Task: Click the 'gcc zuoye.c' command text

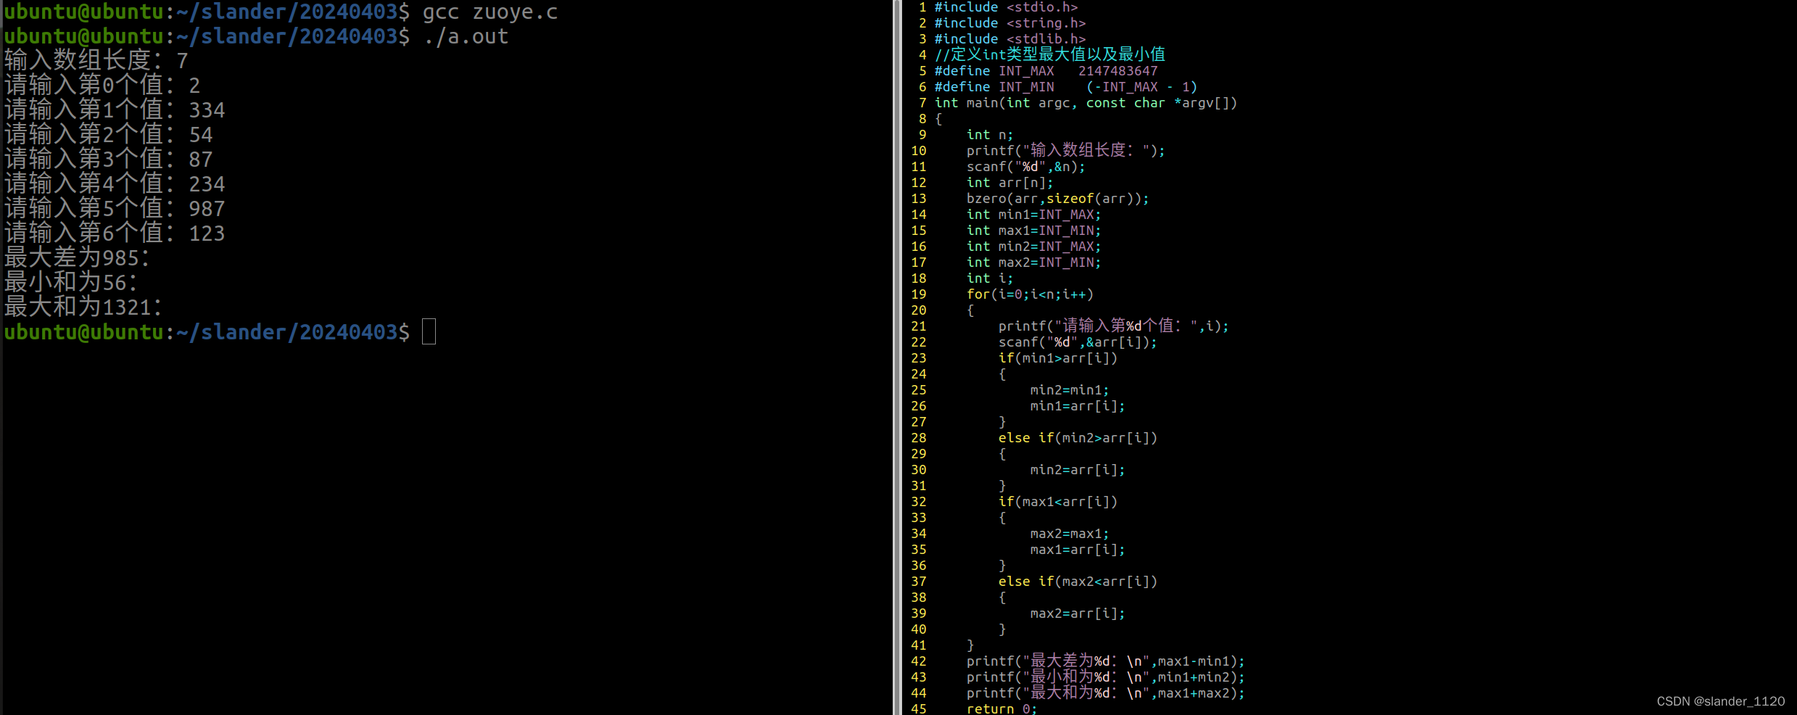Action: 490,12
